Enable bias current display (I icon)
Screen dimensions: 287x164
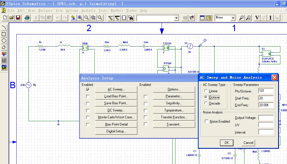coord(270,18)
